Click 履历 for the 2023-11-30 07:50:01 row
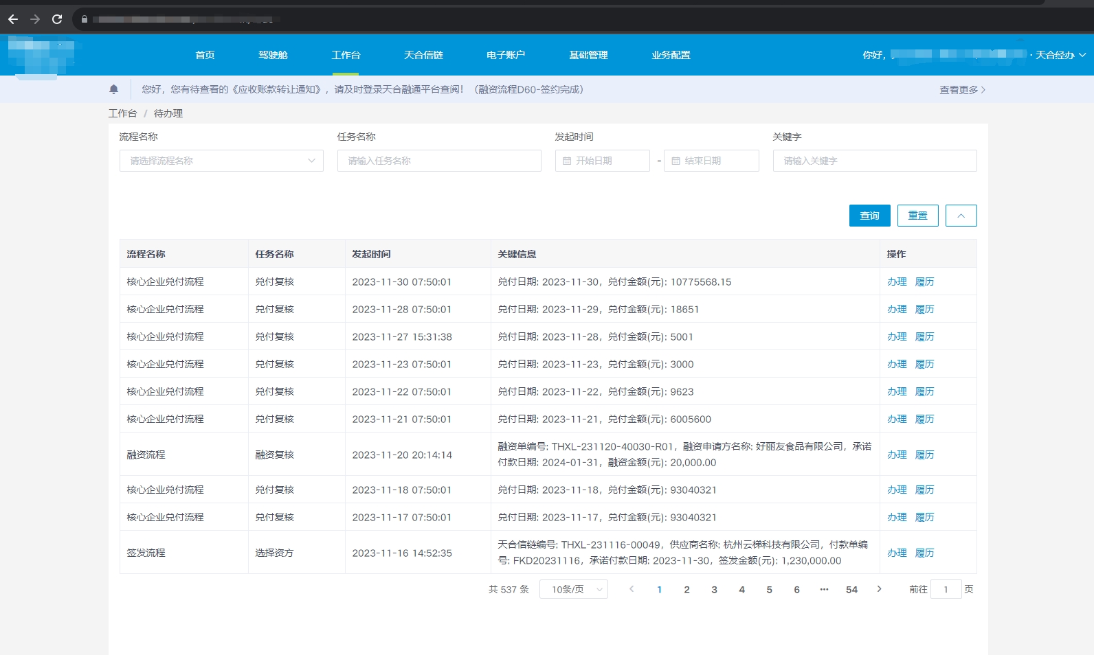Image resolution: width=1094 pixels, height=655 pixels. tap(925, 281)
